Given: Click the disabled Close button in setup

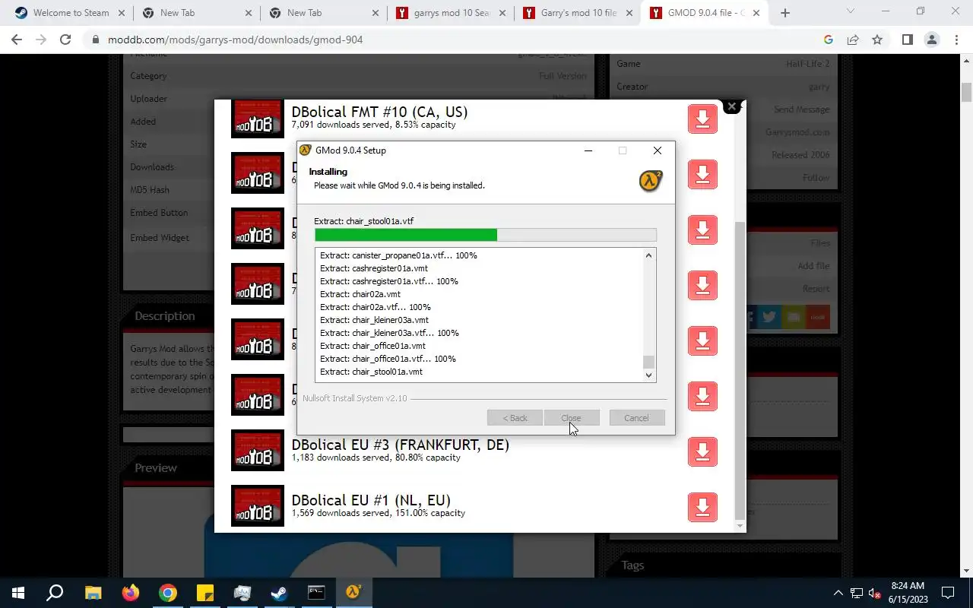Looking at the screenshot, I should pyautogui.click(x=571, y=418).
